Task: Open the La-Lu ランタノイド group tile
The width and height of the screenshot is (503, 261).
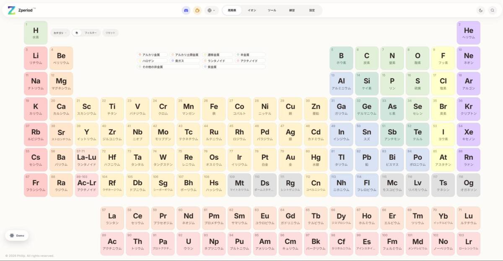Action: coord(87,160)
